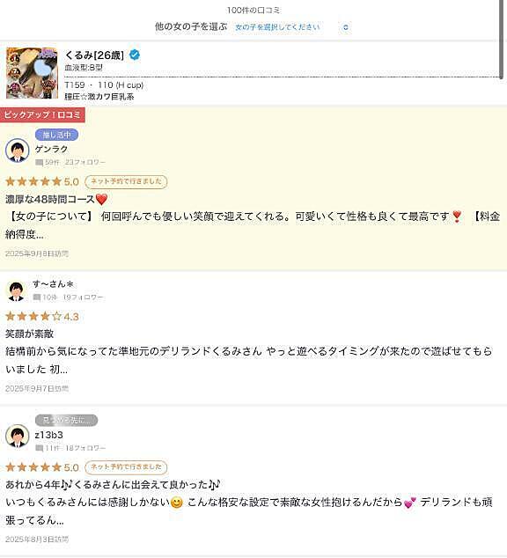
Task: Click the 5.0 star rating on ゲンラク's review
Action: click(x=42, y=181)
